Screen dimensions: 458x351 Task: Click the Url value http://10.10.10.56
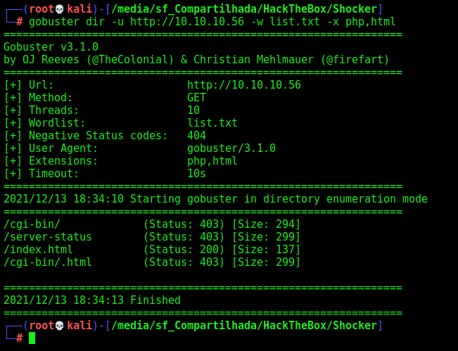point(244,85)
